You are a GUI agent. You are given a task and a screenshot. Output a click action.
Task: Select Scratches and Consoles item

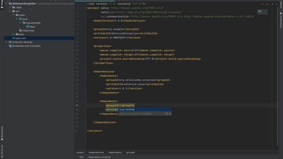[x=27, y=46]
